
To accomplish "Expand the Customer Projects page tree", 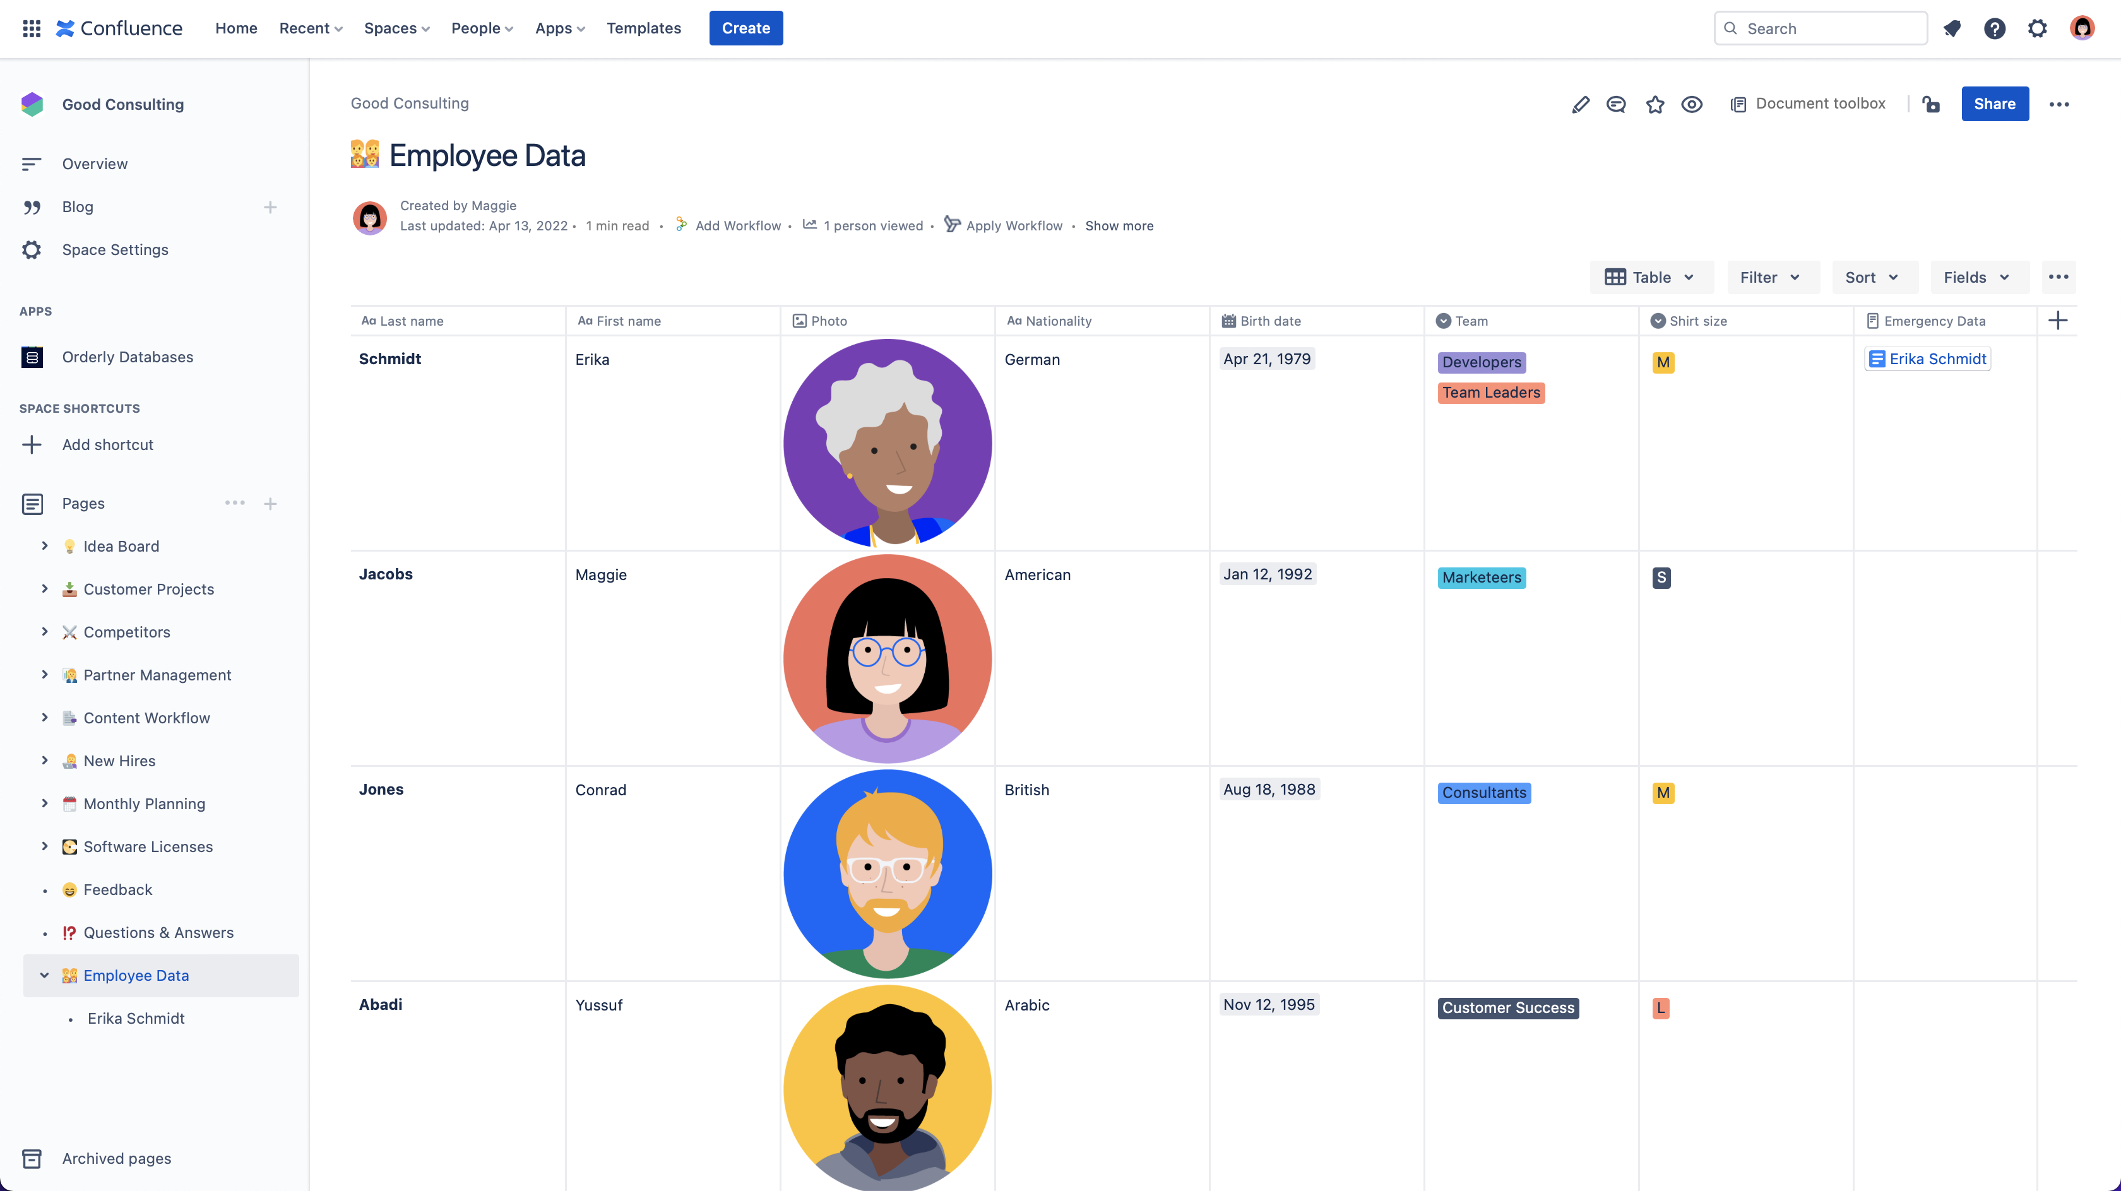I will click(x=44, y=588).
